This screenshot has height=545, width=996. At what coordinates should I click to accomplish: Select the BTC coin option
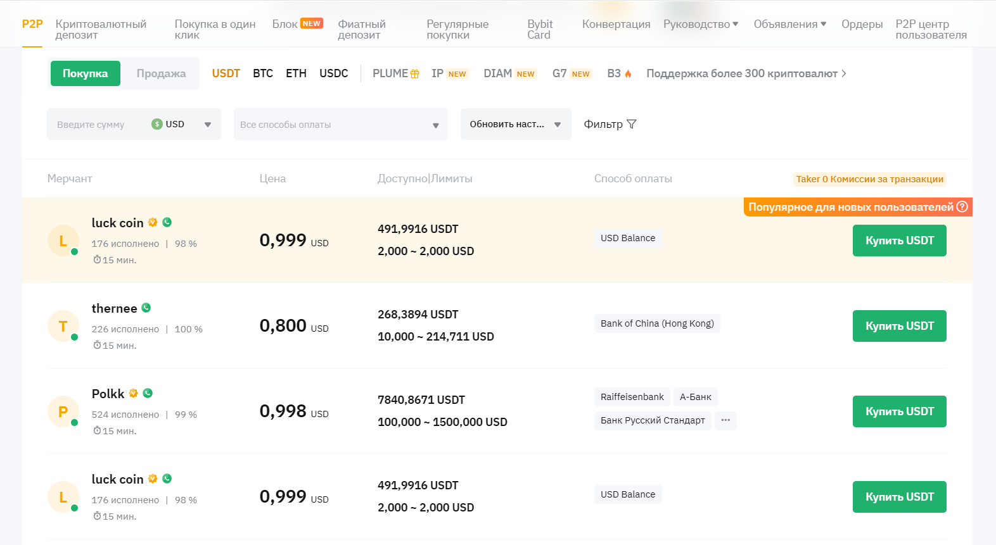pyautogui.click(x=263, y=73)
